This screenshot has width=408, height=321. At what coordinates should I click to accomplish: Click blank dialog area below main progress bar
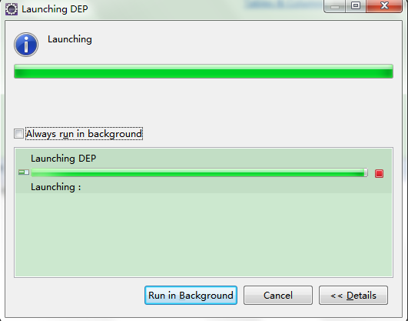click(x=204, y=103)
